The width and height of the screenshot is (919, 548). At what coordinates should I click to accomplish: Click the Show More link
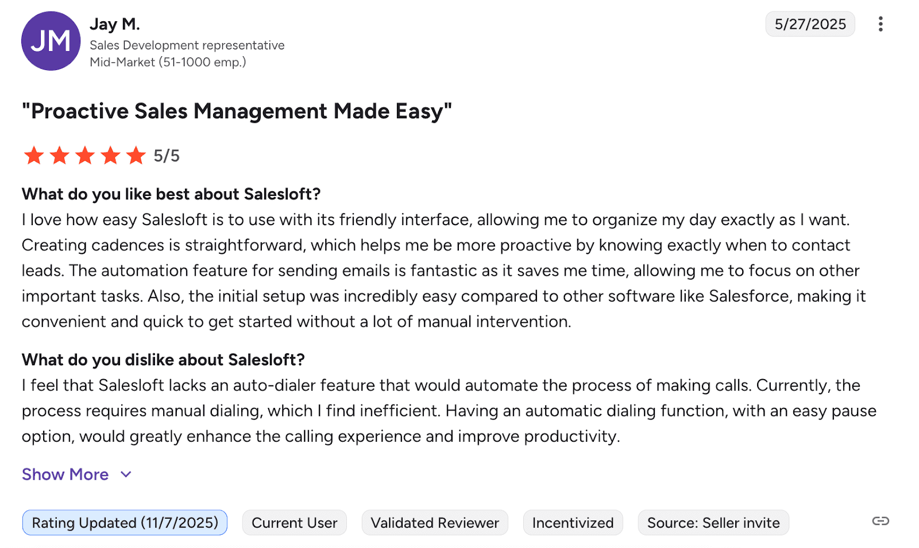(x=65, y=474)
